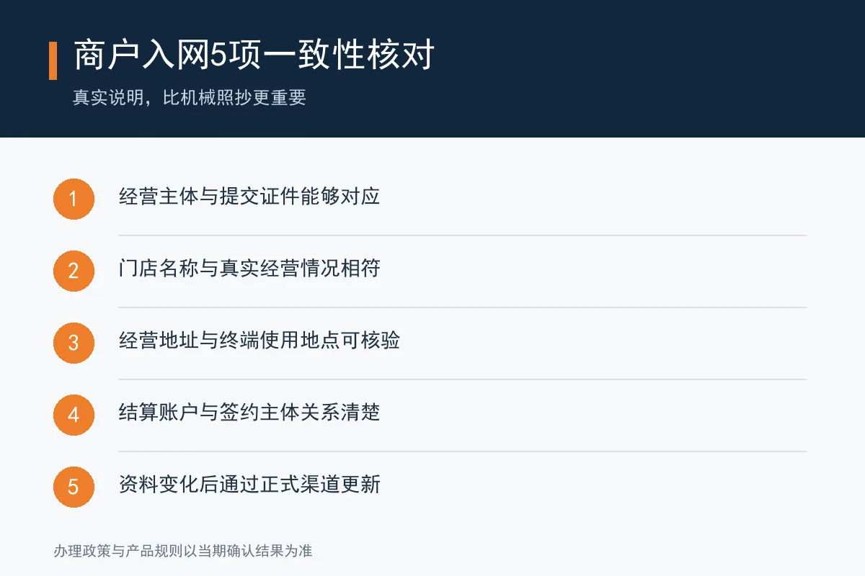Click the orange number 1 circle
This screenshot has width=865, height=576.
[x=74, y=199]
